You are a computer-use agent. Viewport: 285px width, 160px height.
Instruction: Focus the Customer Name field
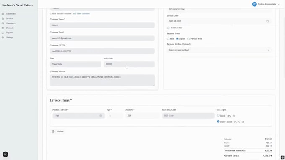point(102,25)
